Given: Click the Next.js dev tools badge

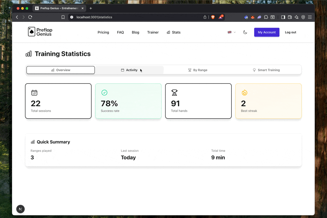Looking at the screenshot, I should 20,209.
